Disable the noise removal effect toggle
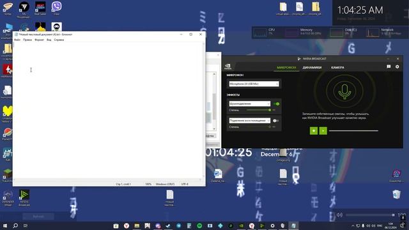 (x=277, y=103)
